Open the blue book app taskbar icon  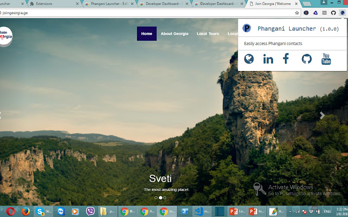click(x=220, y=212)
